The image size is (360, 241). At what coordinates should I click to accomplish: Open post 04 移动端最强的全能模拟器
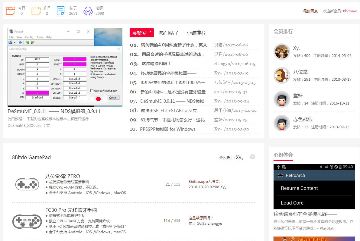[168, 73]
